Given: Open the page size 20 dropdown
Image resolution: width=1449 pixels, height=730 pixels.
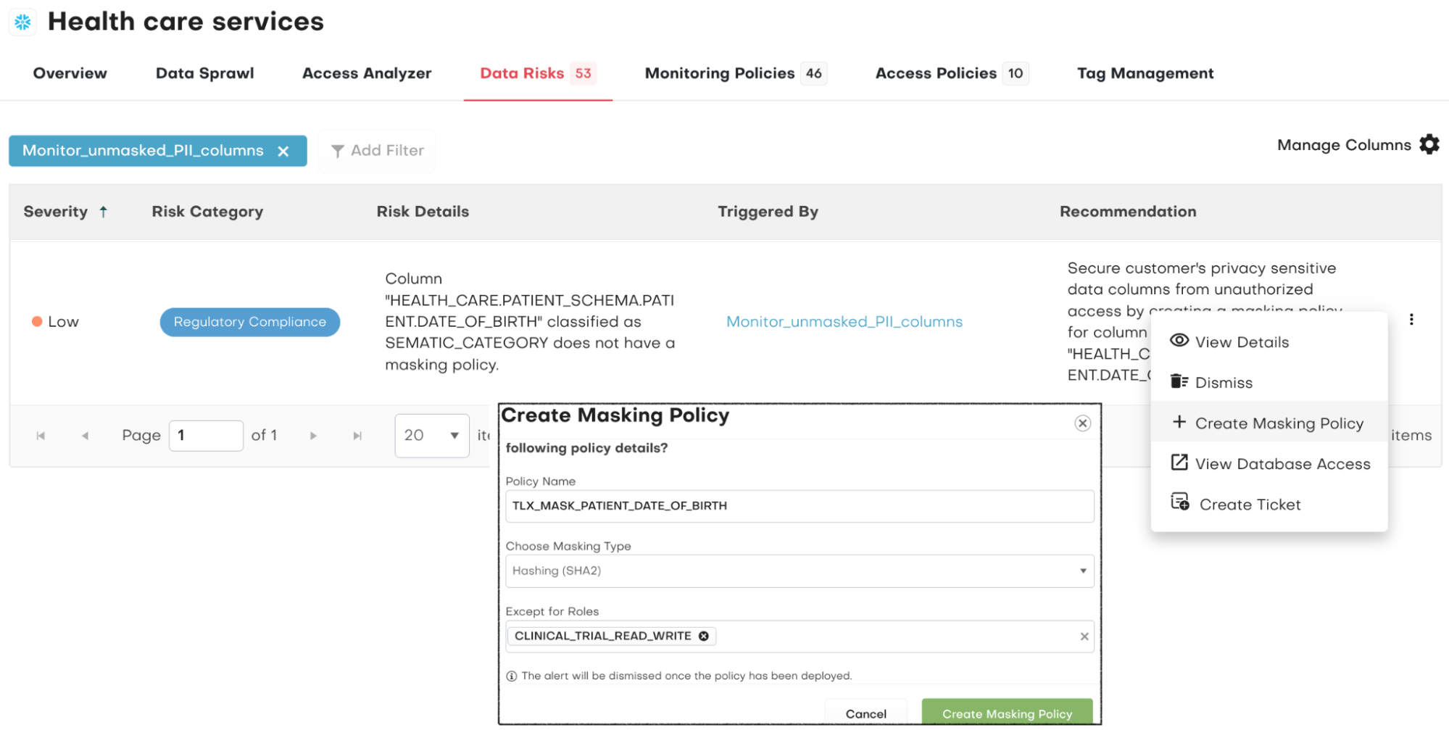Looking at the screenshot, I should coord(432,436).
